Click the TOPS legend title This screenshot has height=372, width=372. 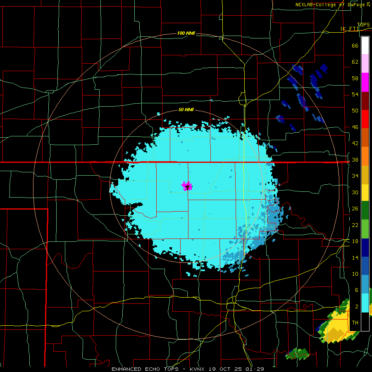point(363,24)
